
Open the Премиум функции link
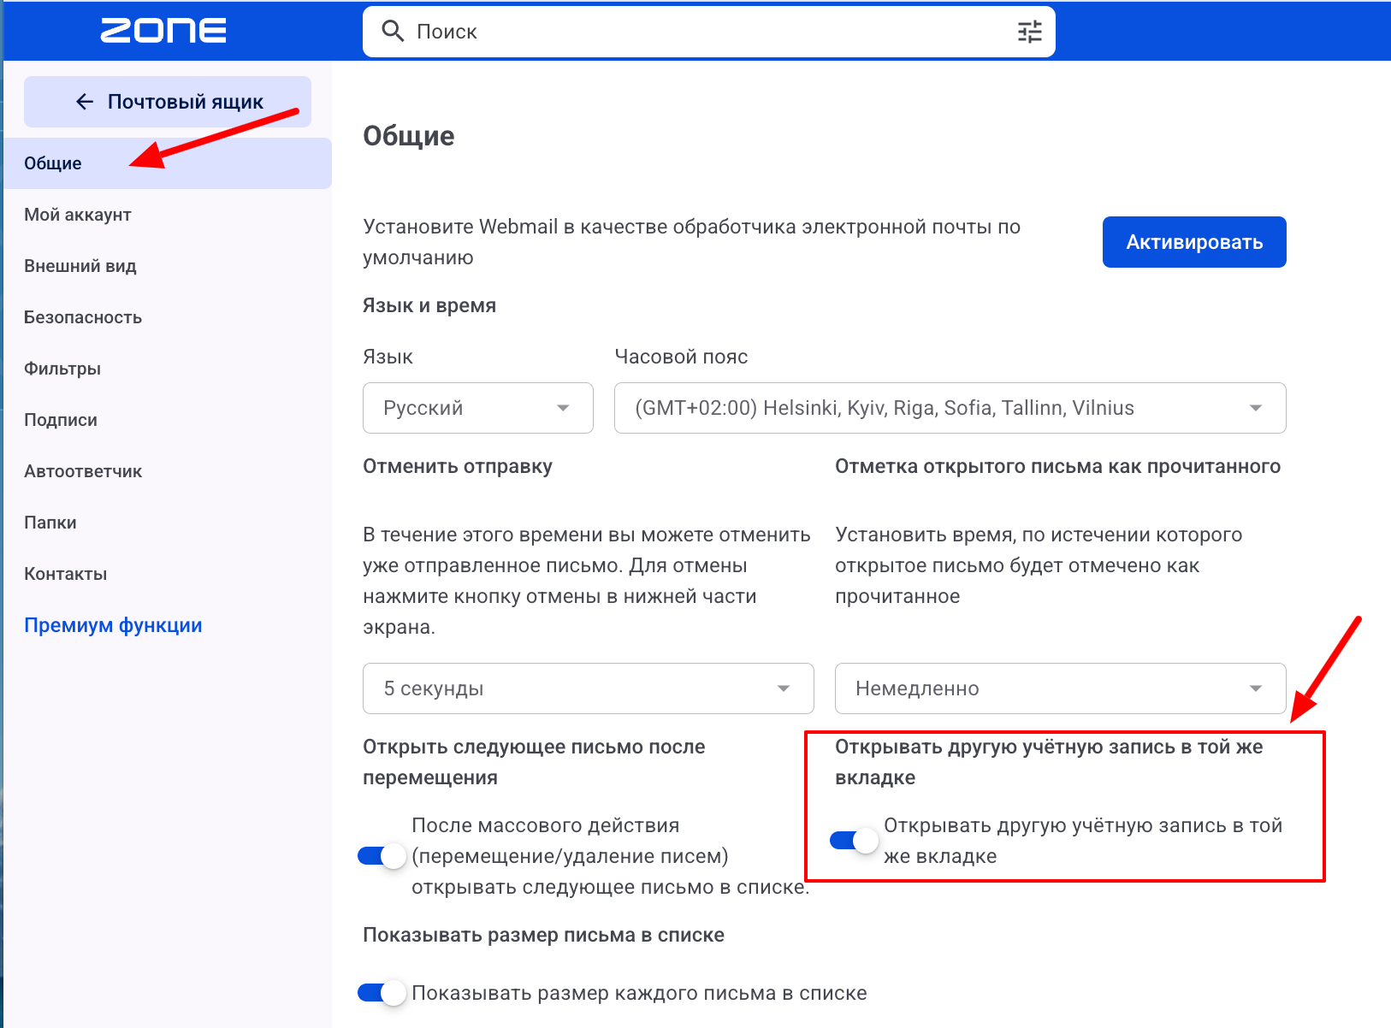113,625
